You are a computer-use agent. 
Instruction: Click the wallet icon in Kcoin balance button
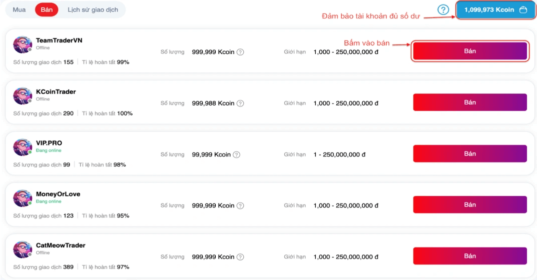coord(523,9)
